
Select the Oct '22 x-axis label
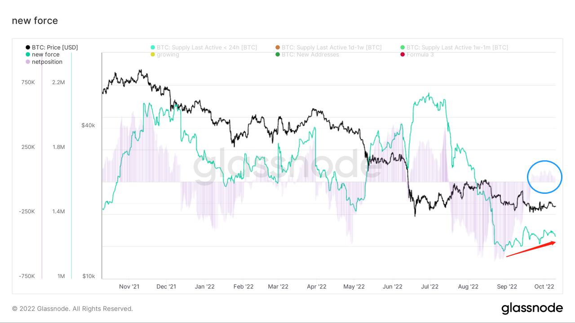544,286
